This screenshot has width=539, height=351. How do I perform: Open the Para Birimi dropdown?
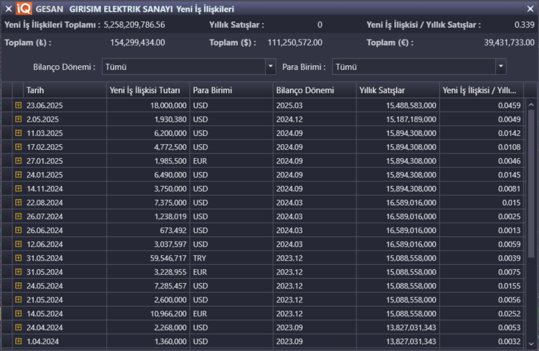(501, 67)
